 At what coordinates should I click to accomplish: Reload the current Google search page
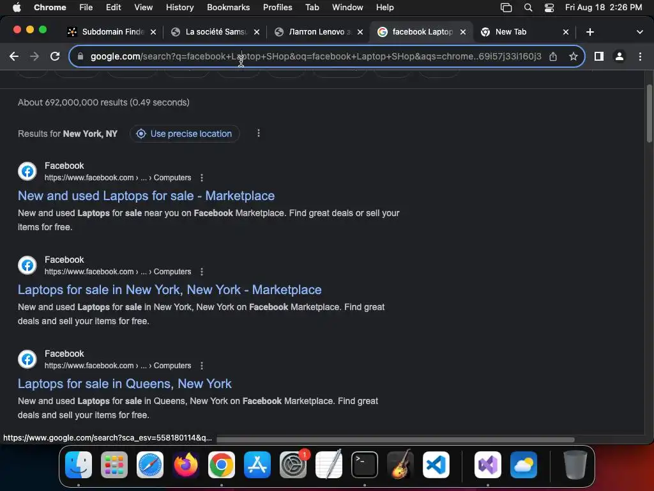(x=55, y=56)
